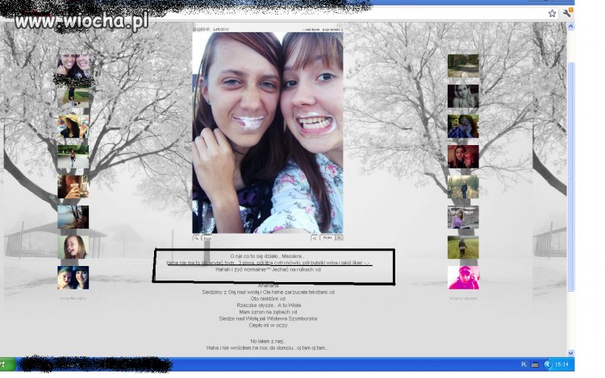Image resolution: width=605 pixels, height=378 pixels.
Task: Click the like button beside the share icon
Action: point(331,238)
